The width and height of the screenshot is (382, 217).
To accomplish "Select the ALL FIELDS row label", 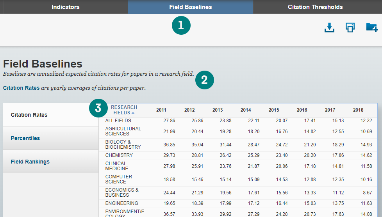I will point(118,121).
